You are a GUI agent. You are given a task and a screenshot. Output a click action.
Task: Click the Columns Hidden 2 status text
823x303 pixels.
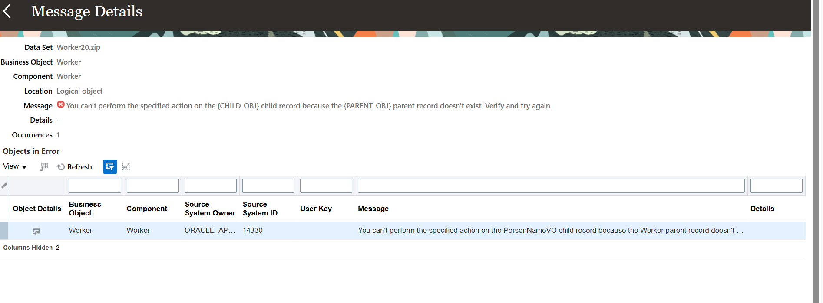click(x=31, y=248)
